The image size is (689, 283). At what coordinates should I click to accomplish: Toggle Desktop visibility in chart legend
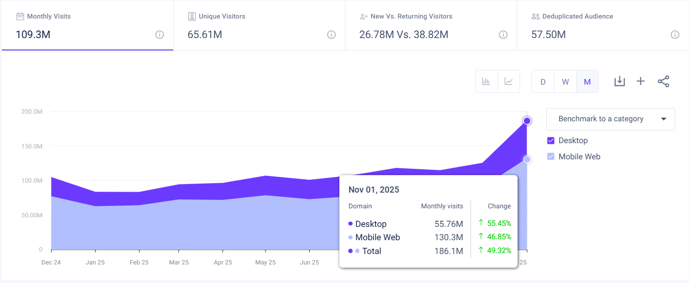point(551,140)
